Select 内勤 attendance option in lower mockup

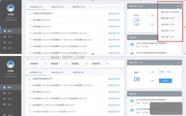[162, 72]
